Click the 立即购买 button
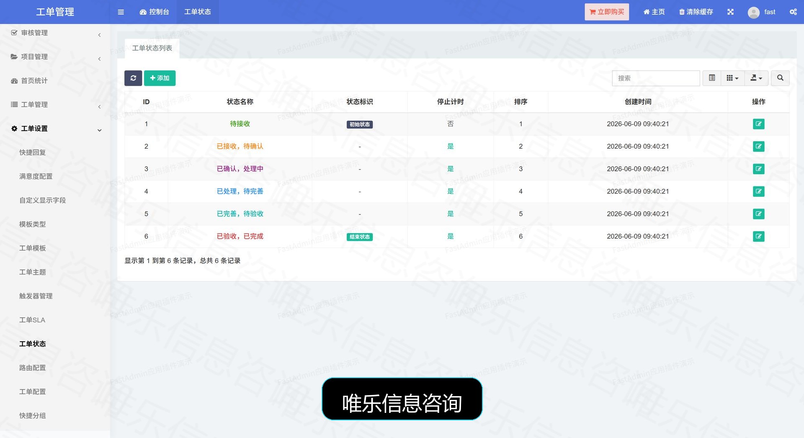Viewport: 804px width, 438px height. pos(607,12)
